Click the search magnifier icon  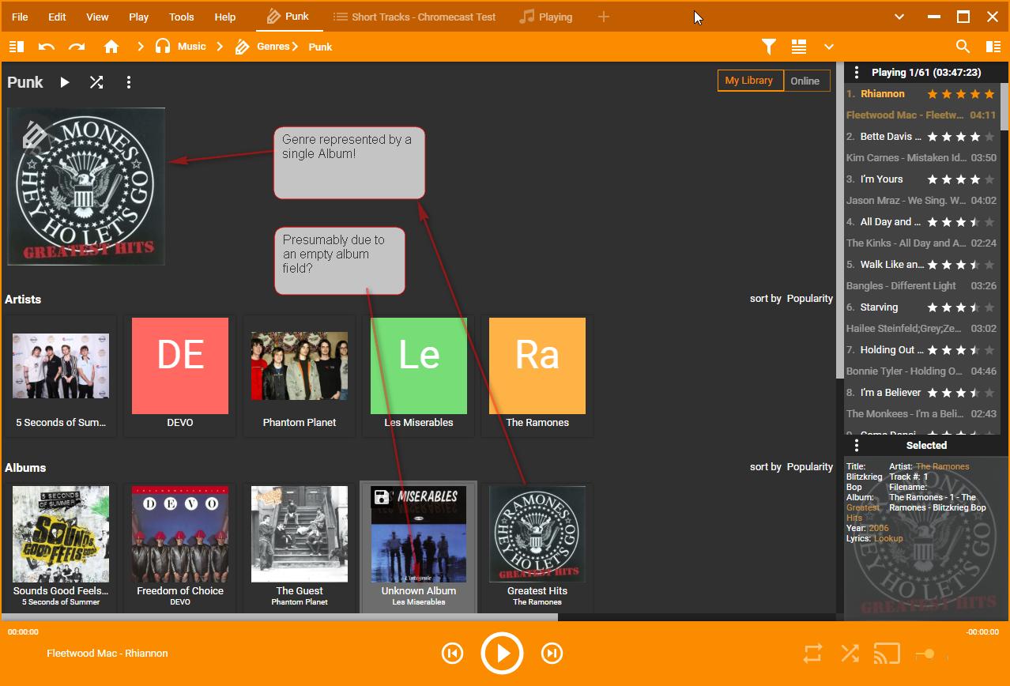(963, 47)
